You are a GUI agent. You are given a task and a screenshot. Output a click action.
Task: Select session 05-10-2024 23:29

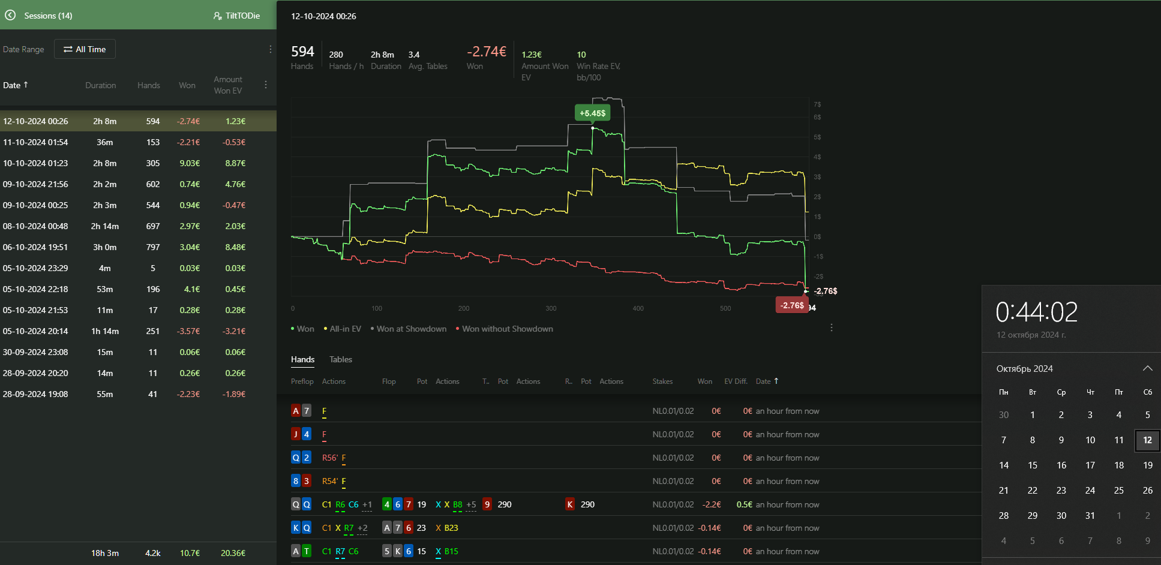[x=138, y=268]
